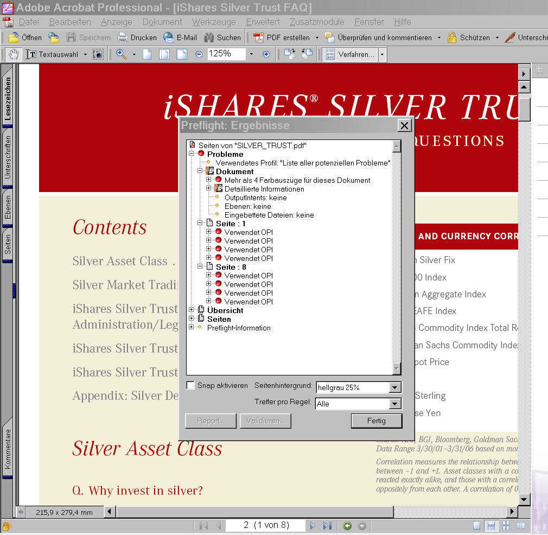Screen dimensions: 548x535
Task: Click the Textauswahl tool button
Action: coord(53,54)
